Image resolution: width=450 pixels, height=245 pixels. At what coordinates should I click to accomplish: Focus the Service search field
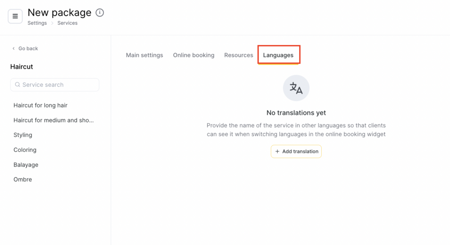pos(55,85)
